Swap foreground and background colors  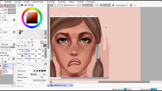46,42
